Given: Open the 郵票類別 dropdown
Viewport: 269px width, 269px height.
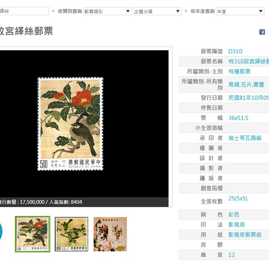Looking at the screenshot, I should [107, 11].
